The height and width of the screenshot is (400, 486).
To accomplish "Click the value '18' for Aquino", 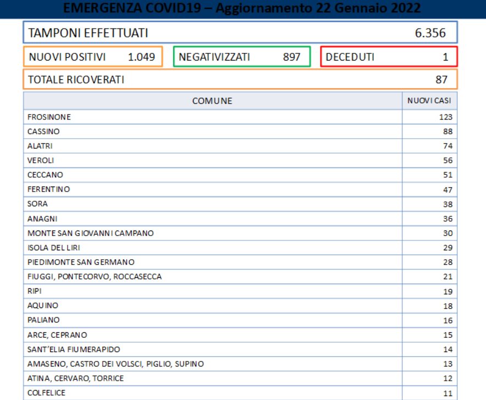I will point(448,306).
